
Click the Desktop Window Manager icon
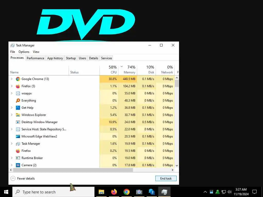(x=18, y=122)
